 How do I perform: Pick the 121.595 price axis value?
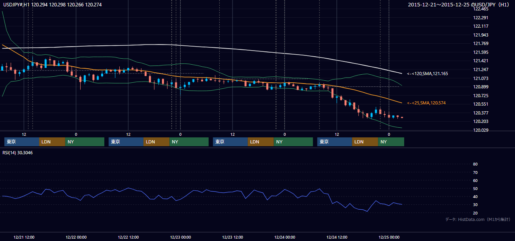pos(480,52)
